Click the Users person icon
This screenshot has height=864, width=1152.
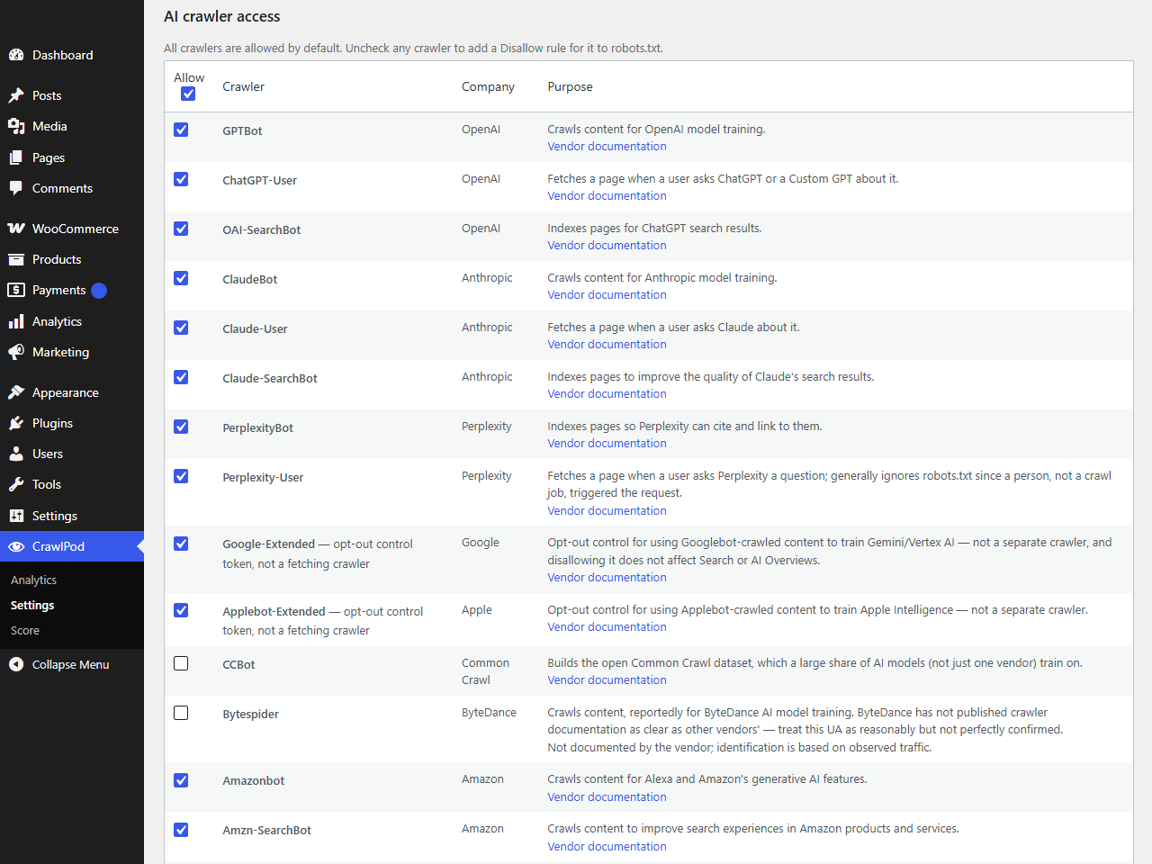click(x=16, y=454)
